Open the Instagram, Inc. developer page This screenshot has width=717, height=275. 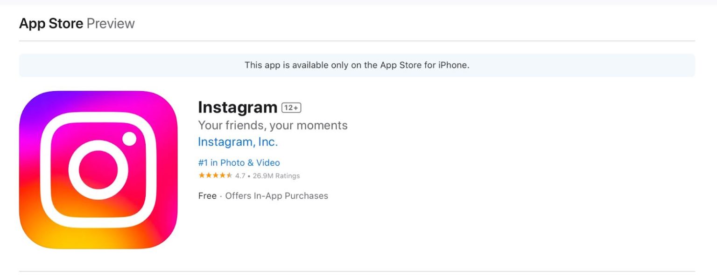point(238,142)
